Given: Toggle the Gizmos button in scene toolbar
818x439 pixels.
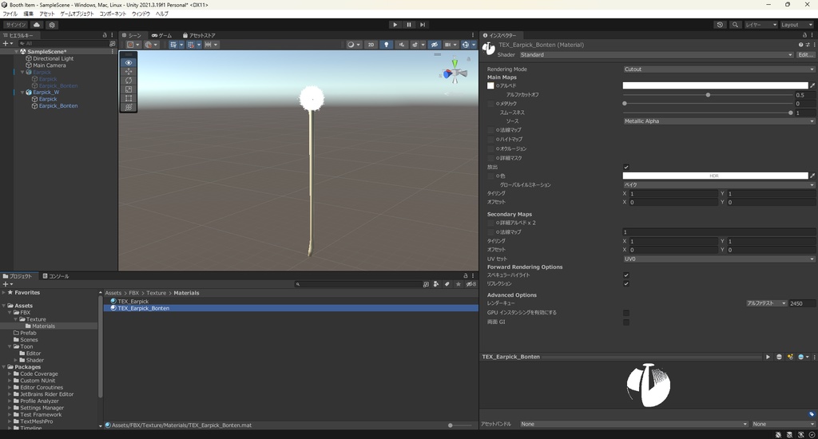Looking at the screenshot, I should 466,45.
